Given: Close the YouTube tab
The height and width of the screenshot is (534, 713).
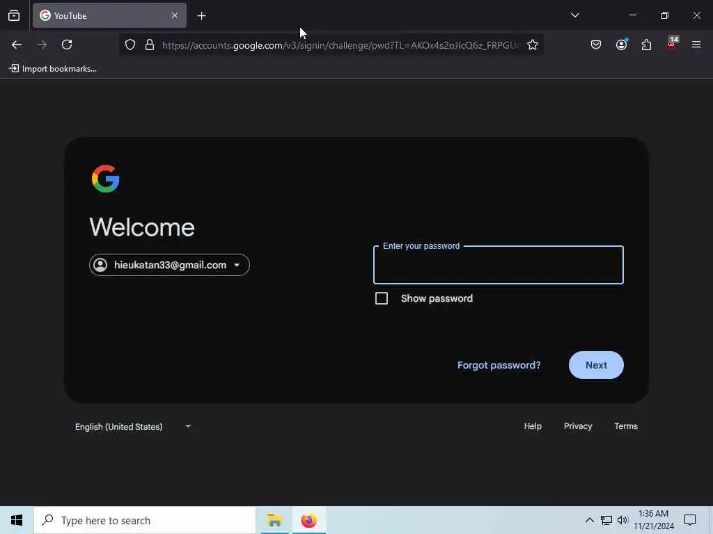Looking at the screenshot, I should pos(175,15).
